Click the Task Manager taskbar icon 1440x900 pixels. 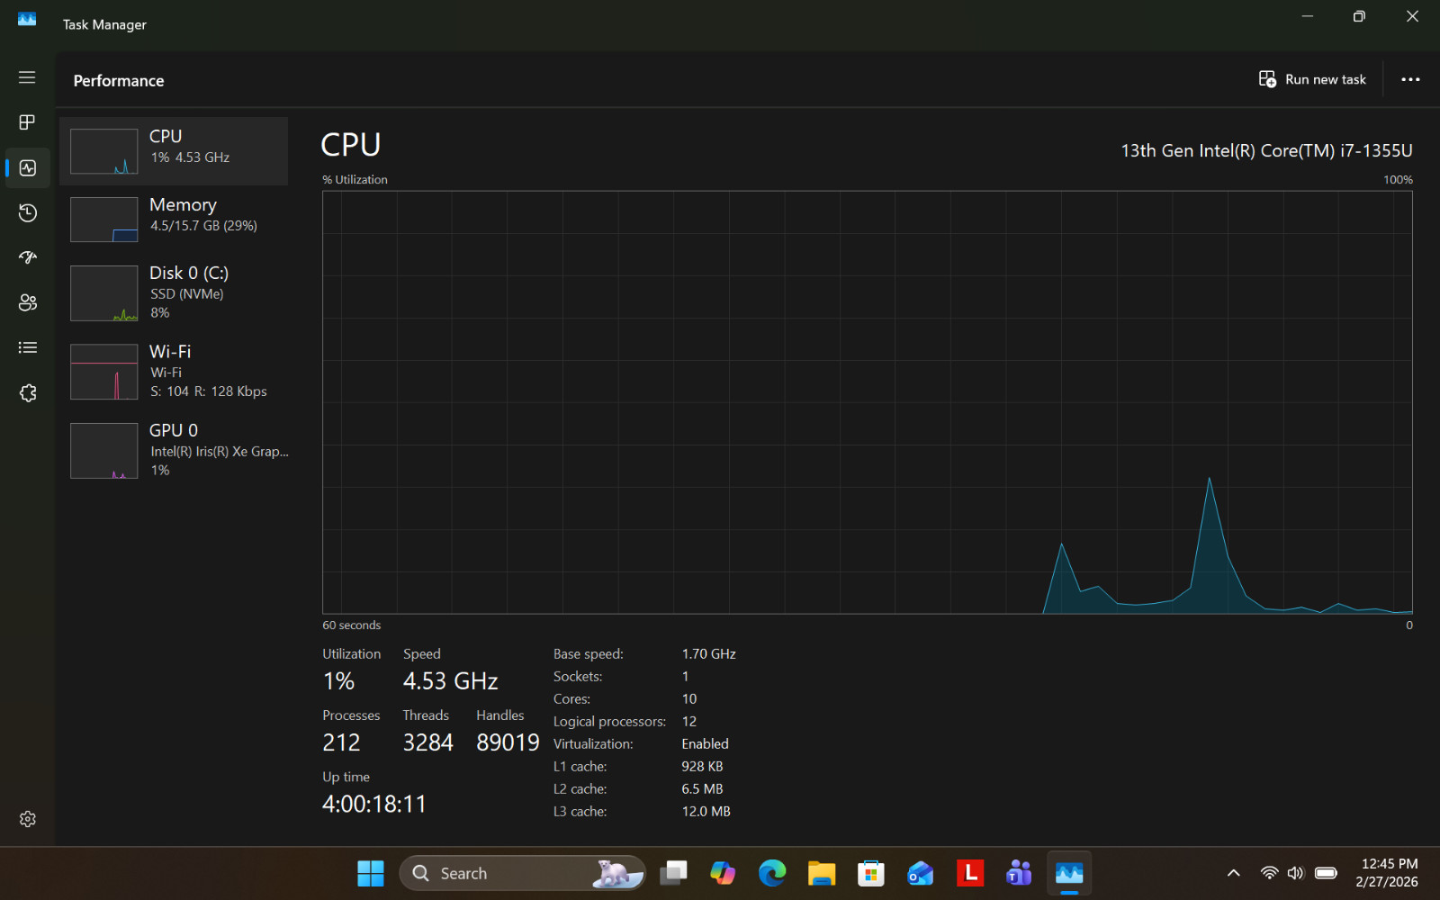[1069, 873]
